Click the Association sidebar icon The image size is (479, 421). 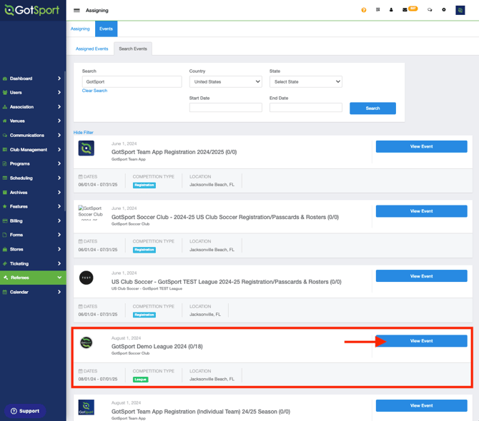5,107
